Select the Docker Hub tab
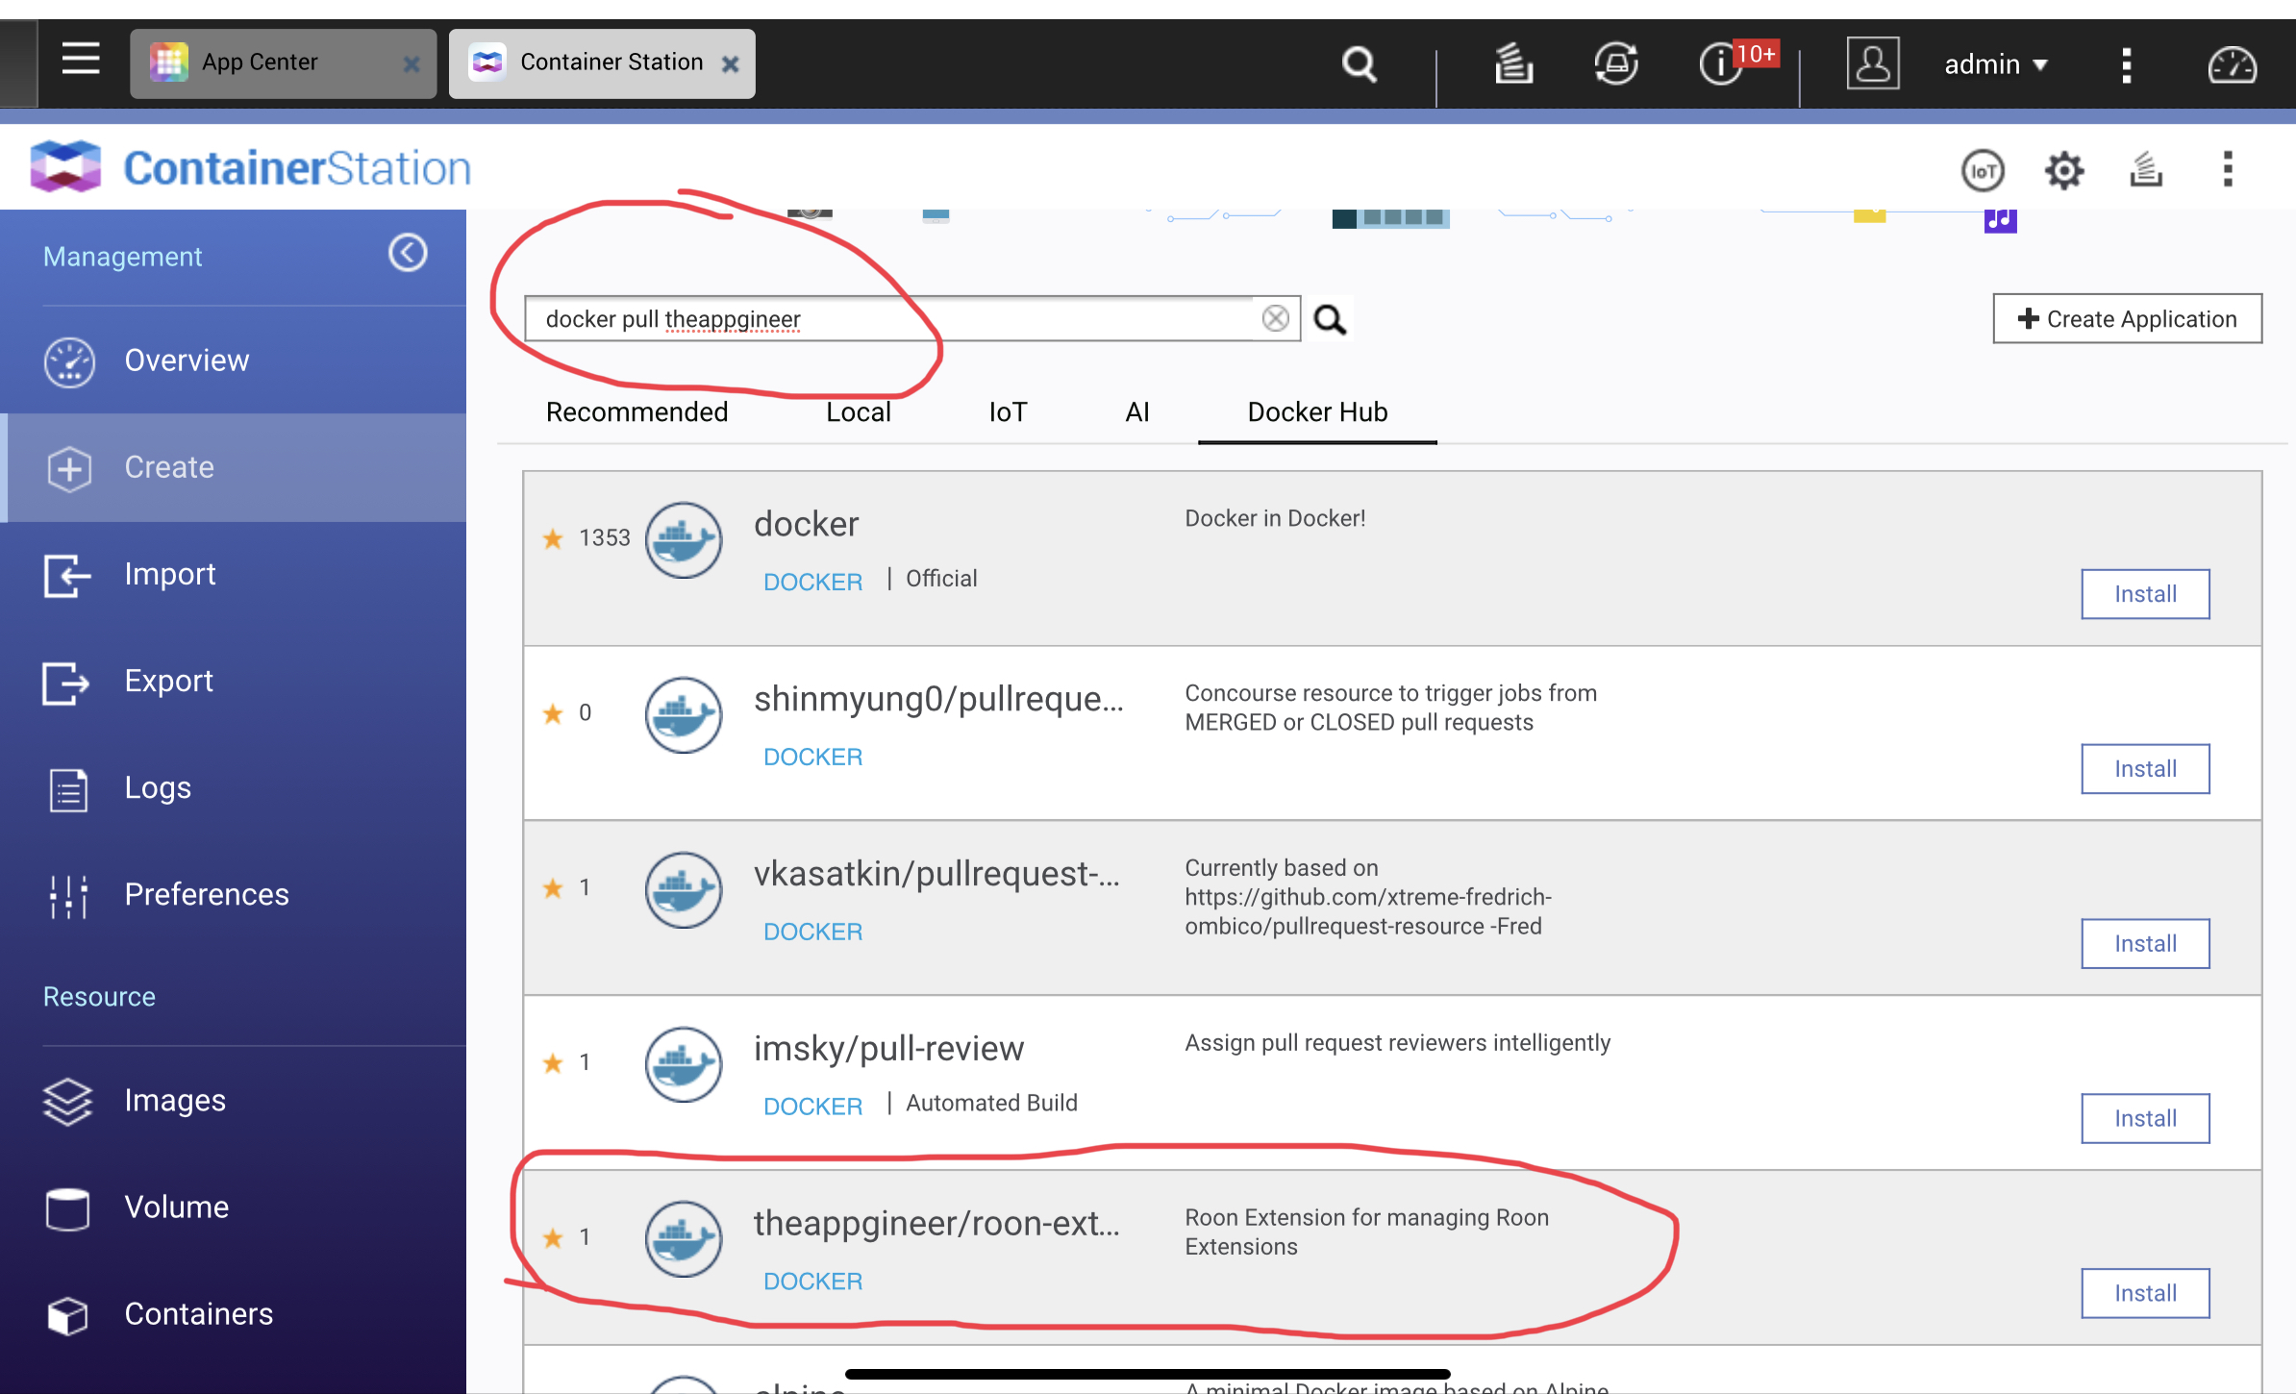This screenshot has height=1394, width=2296. (1317, 411)
